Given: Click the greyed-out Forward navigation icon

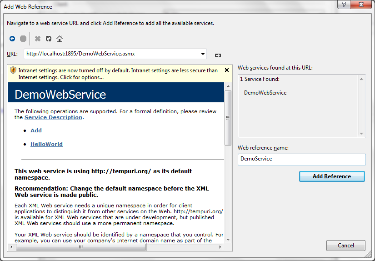Looking at the screenshot, I should pos(23,39).
